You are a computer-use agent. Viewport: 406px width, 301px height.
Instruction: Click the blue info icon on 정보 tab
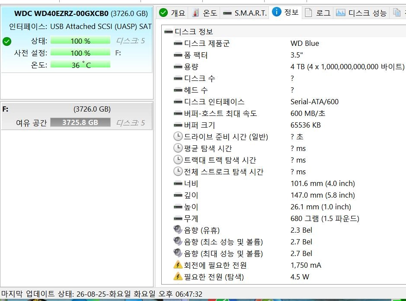coord(277,12)
